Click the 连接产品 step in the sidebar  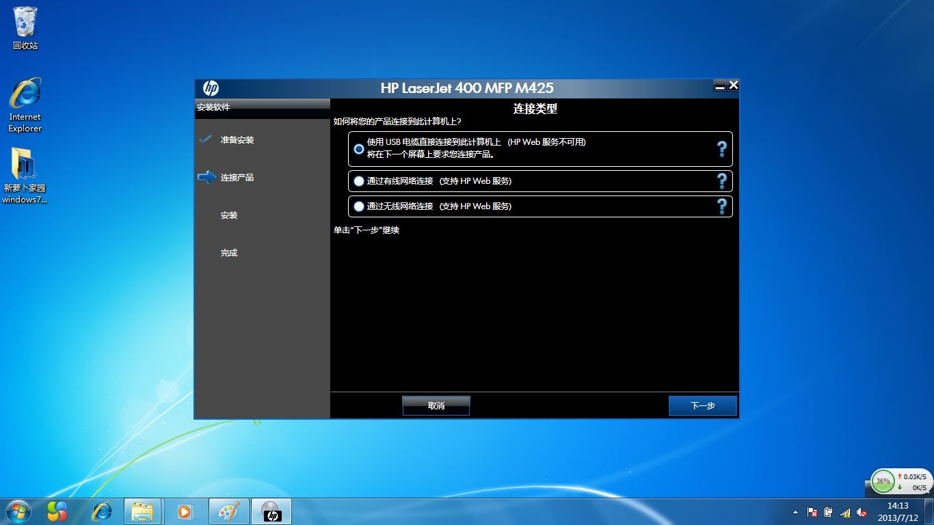coord(237,178)
